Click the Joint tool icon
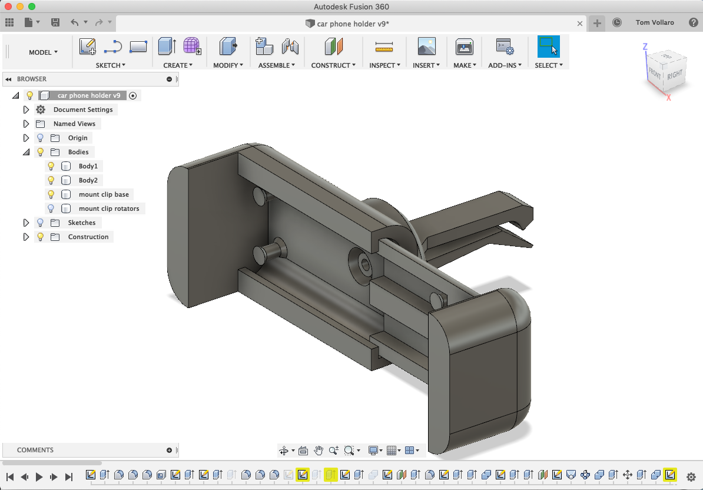Viewport: 703px width, 490px height. pos(290,46)
